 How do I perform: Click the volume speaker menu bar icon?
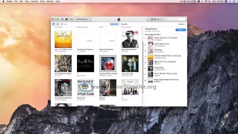click(209, 1)
